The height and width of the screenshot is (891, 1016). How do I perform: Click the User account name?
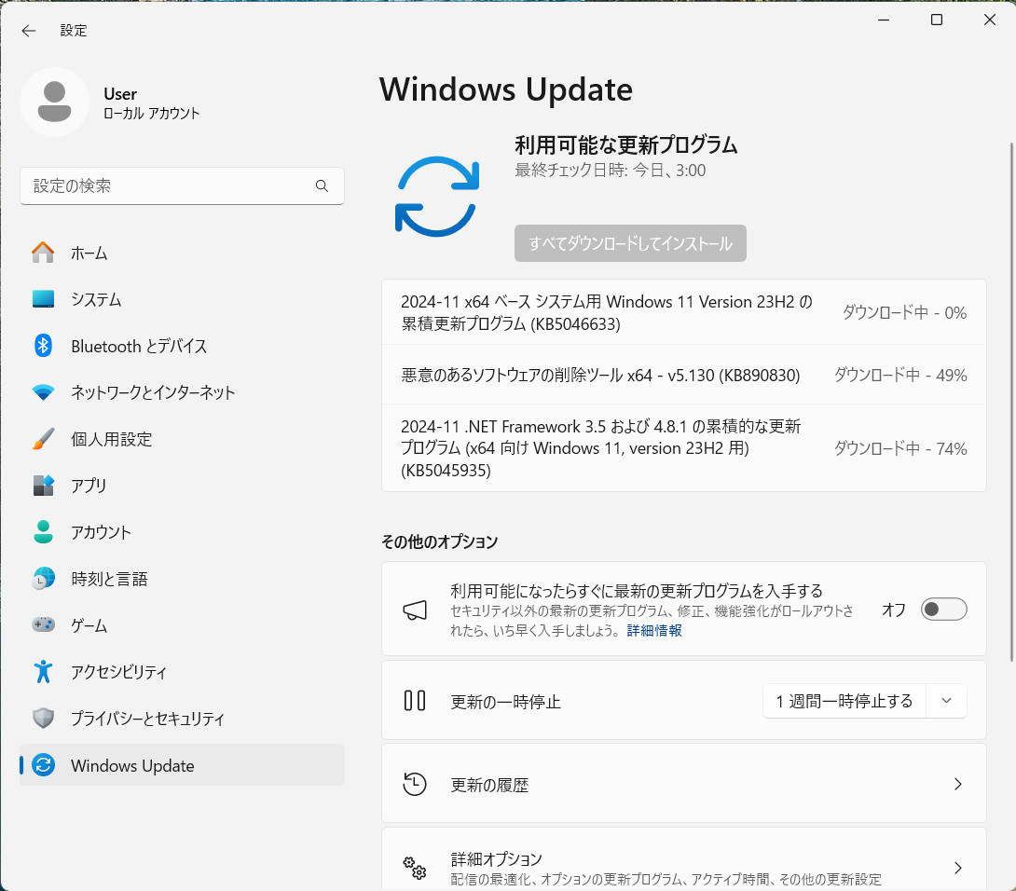point(120,94)
